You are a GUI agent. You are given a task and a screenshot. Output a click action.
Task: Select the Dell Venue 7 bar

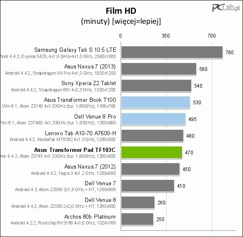tap(148, 186)
